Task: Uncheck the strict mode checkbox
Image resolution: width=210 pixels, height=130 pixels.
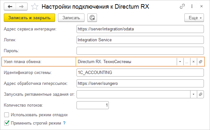Action: (6, 123)
